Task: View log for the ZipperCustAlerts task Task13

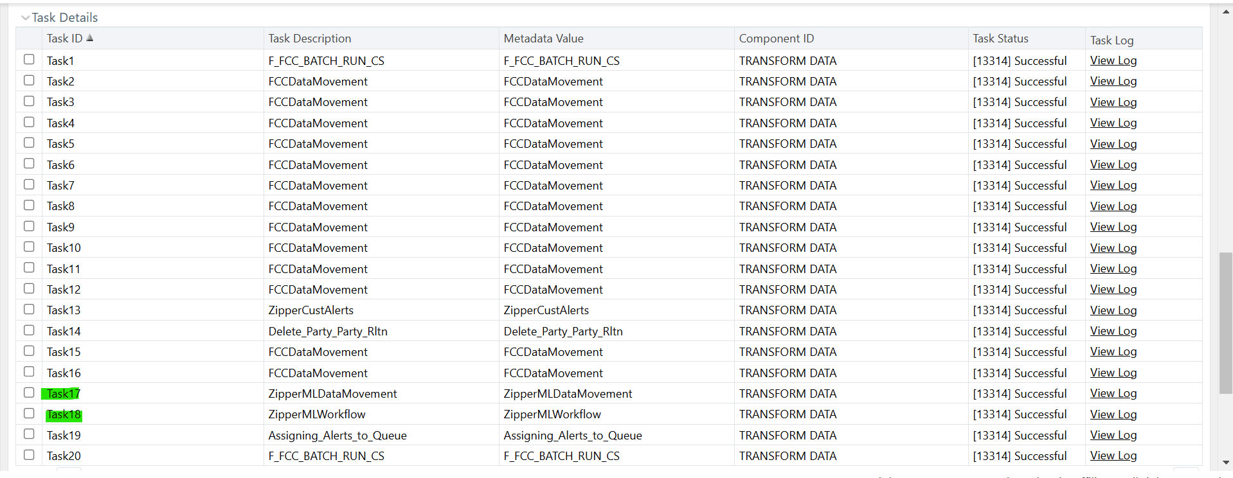Action: coord(1113,310)
